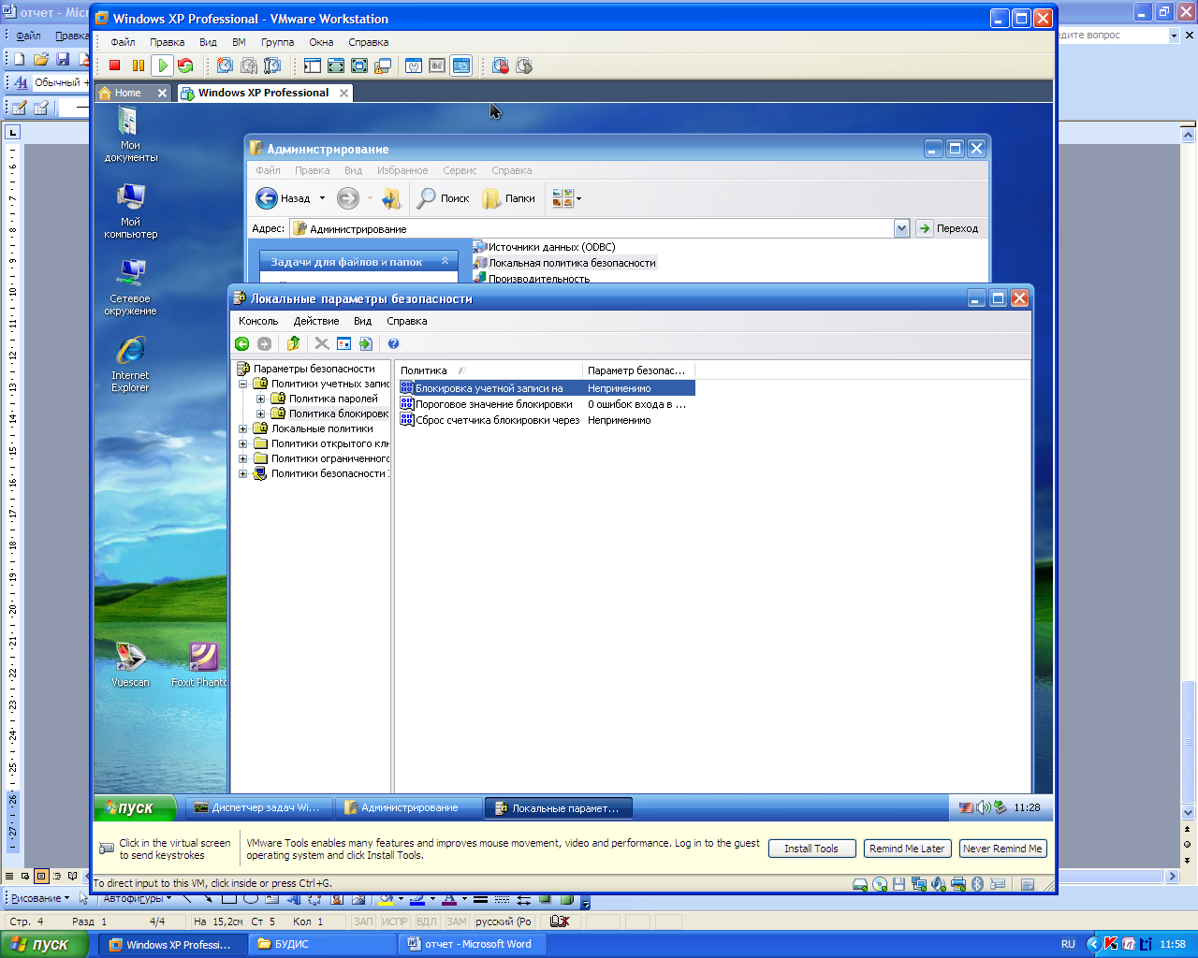The image size is (1198, 958).
Task: Open the address bar dropdown in Администрирование
Action: [x=901, y=228]
